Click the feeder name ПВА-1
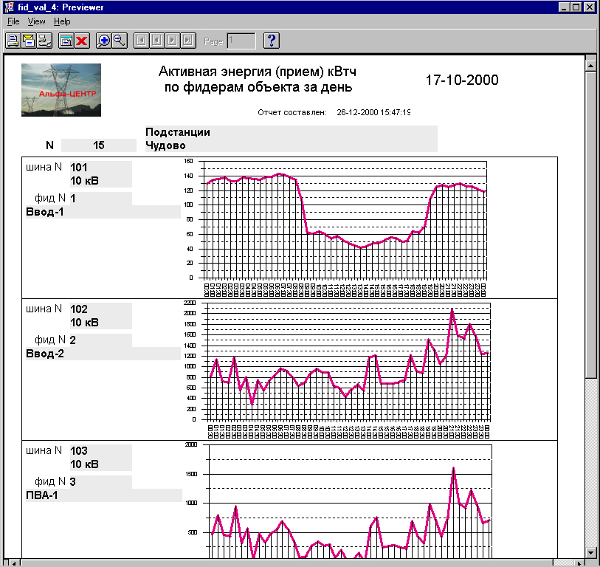 tap(42, 495)
